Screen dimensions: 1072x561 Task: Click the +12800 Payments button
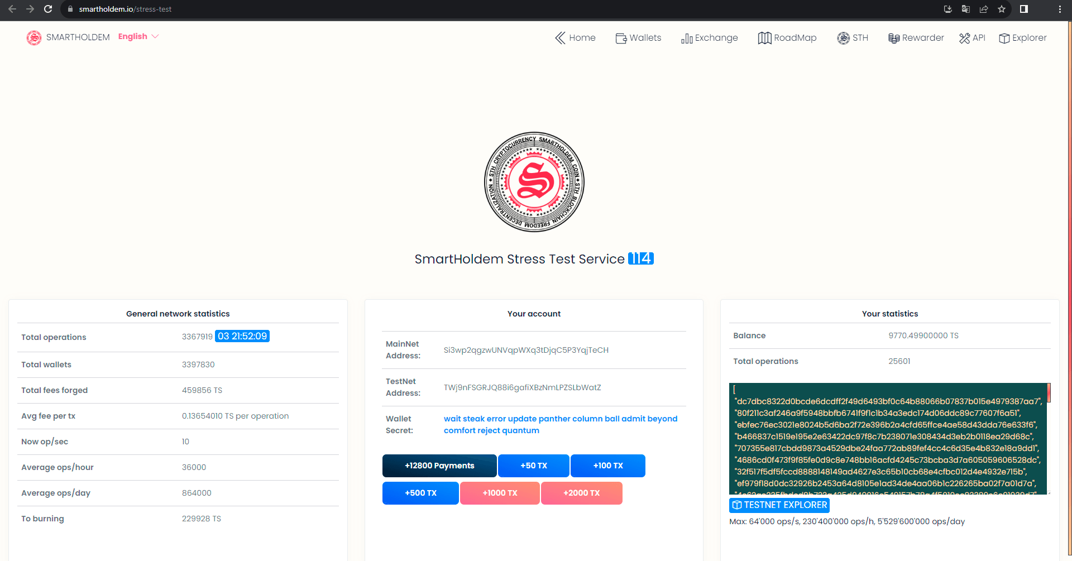439,466
